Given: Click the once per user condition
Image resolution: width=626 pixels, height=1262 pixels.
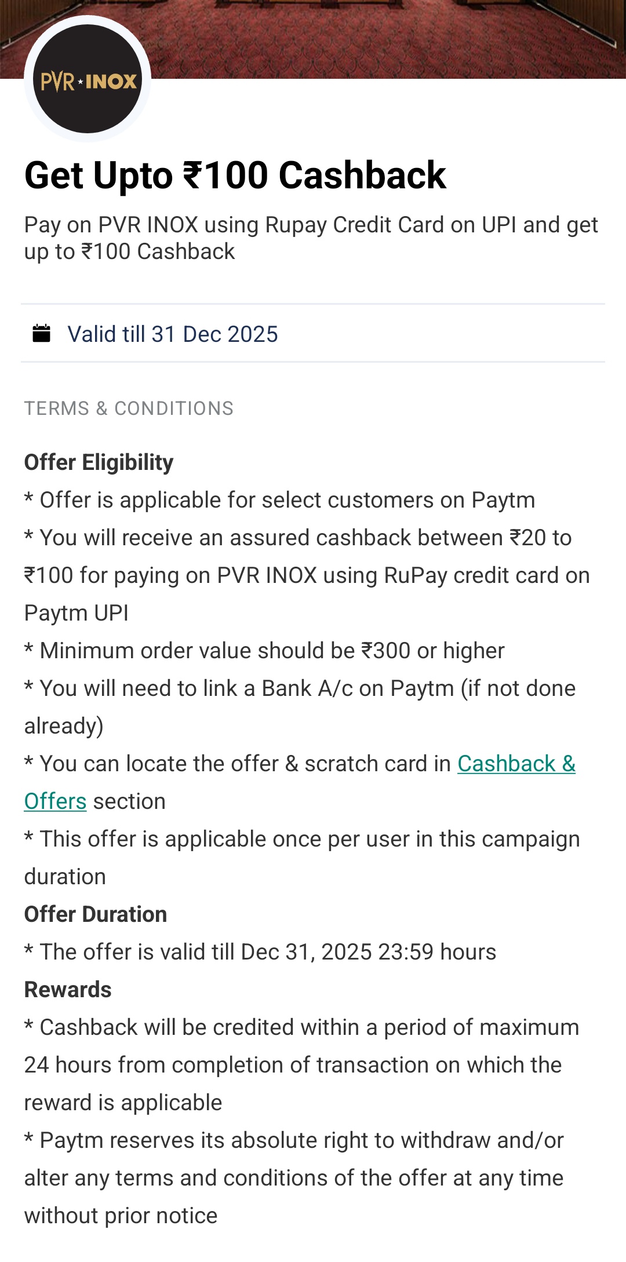Looking at the screenshot, I should point(302,857).
